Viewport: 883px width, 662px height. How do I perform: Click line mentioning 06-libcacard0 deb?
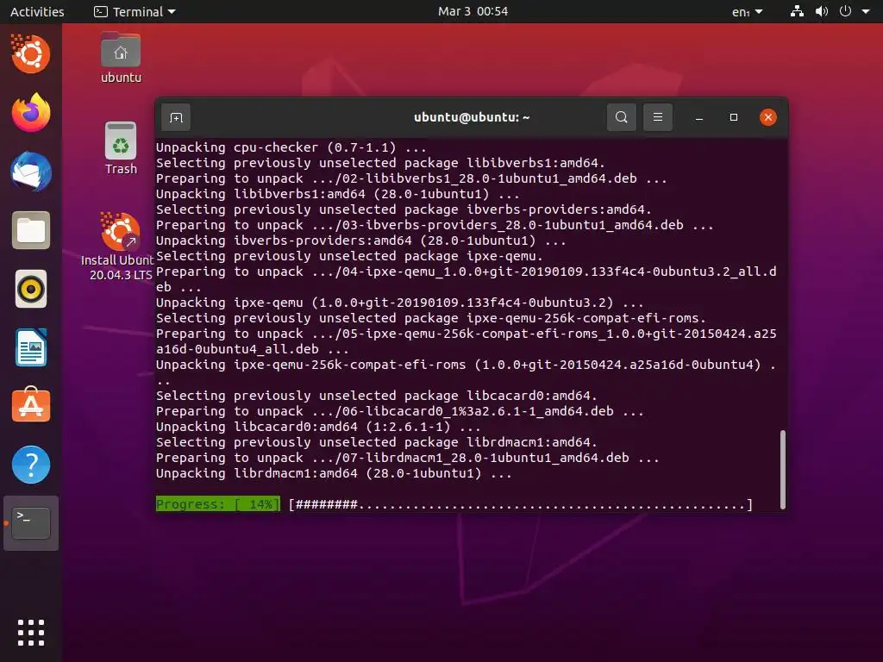400,411
